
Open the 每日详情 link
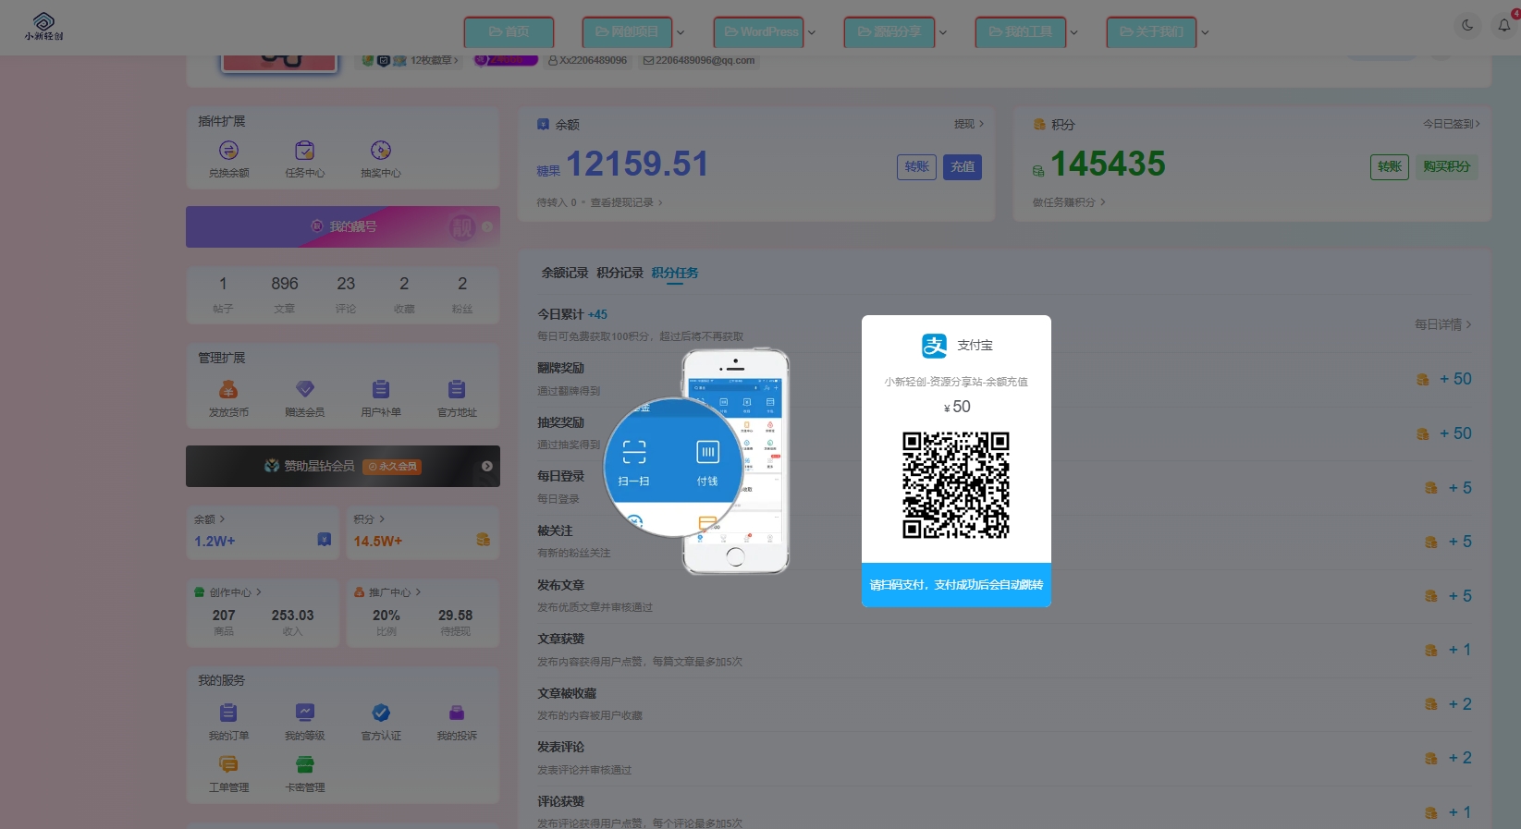(1442, 324)
